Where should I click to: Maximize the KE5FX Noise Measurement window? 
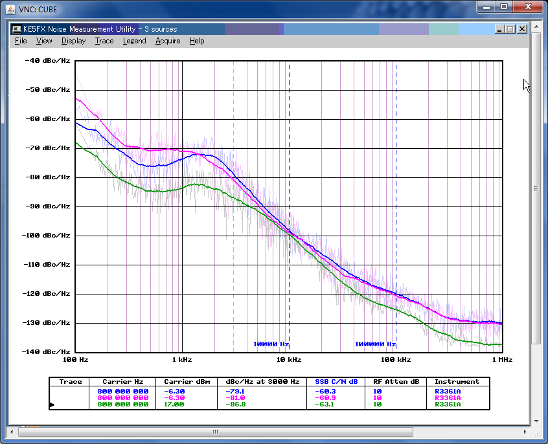510,29
